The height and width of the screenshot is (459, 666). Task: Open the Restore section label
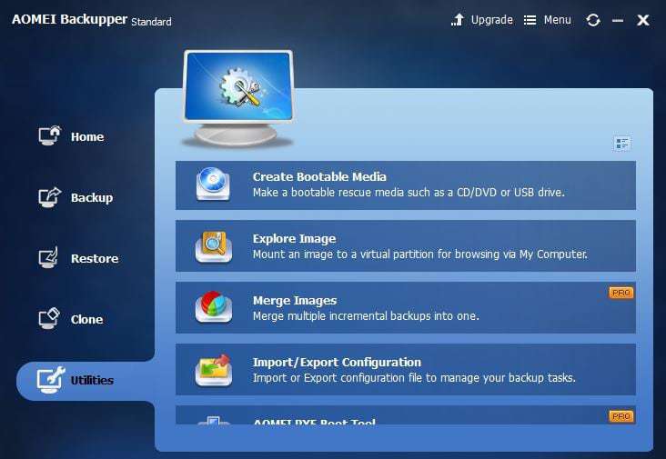pos(95,259)
